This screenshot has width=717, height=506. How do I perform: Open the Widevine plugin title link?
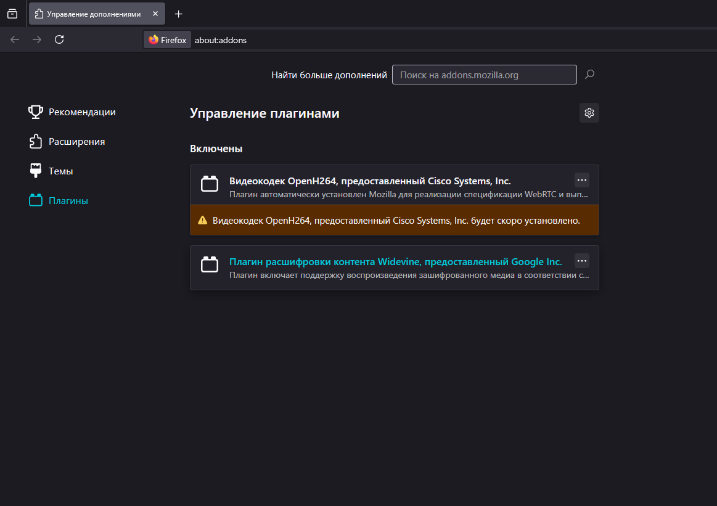pyautogui.click(x=395, y=261)
